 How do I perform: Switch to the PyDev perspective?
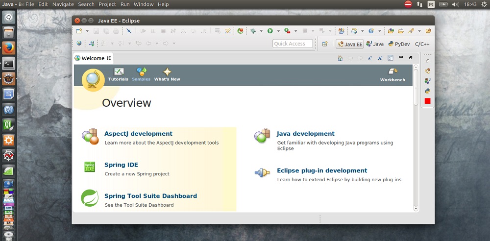[x=398, y=44]
